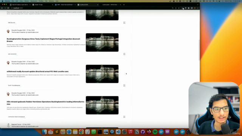Open the Chrome menu in menu bar
Screen dimensions: 242x136
point(7,1)
